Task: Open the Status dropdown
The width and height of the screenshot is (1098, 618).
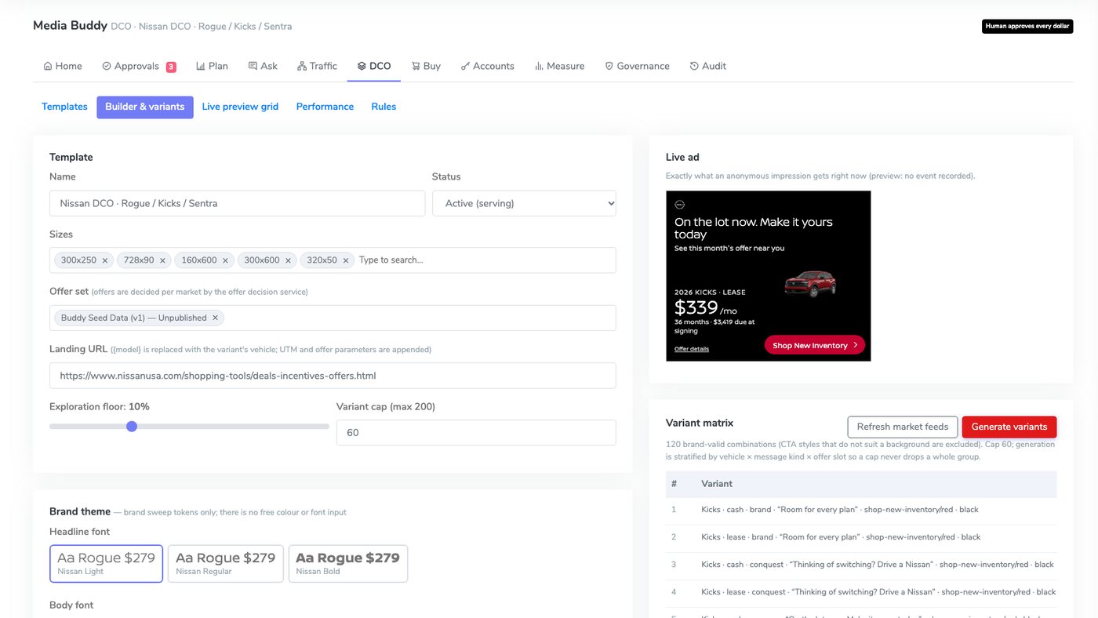Action: tap(524, 203)
